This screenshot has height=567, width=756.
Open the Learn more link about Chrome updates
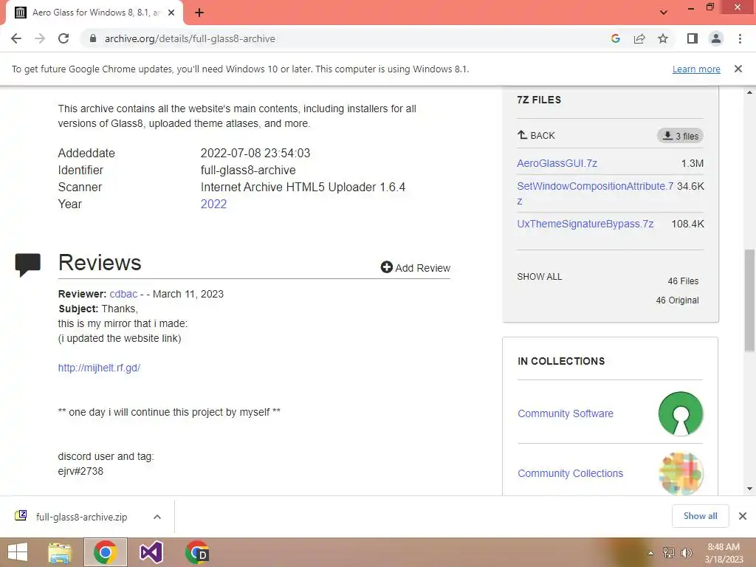click(x=696, y=69)
